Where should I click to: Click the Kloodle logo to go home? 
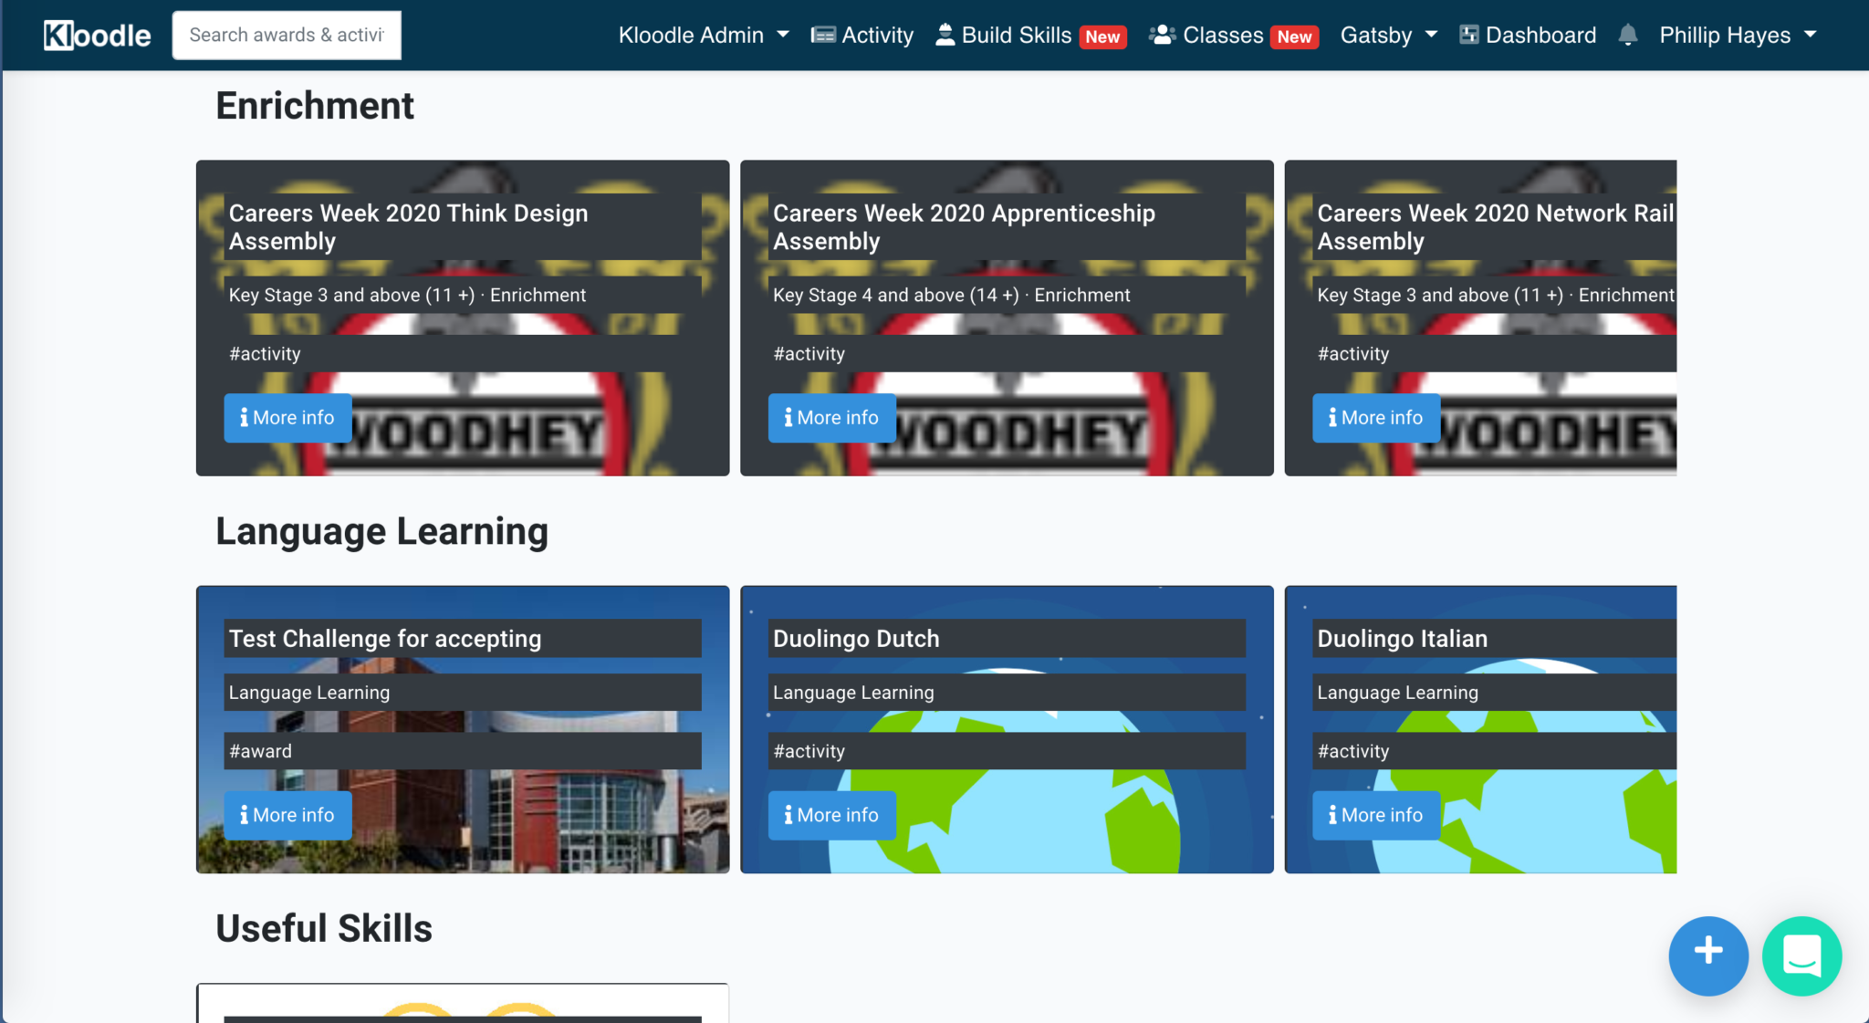click(x=97, y=35)
